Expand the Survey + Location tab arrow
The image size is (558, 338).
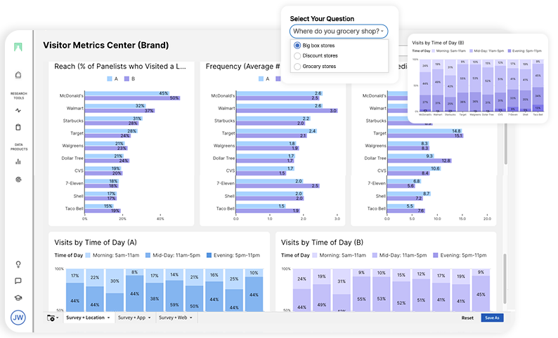tap(108, 318)
